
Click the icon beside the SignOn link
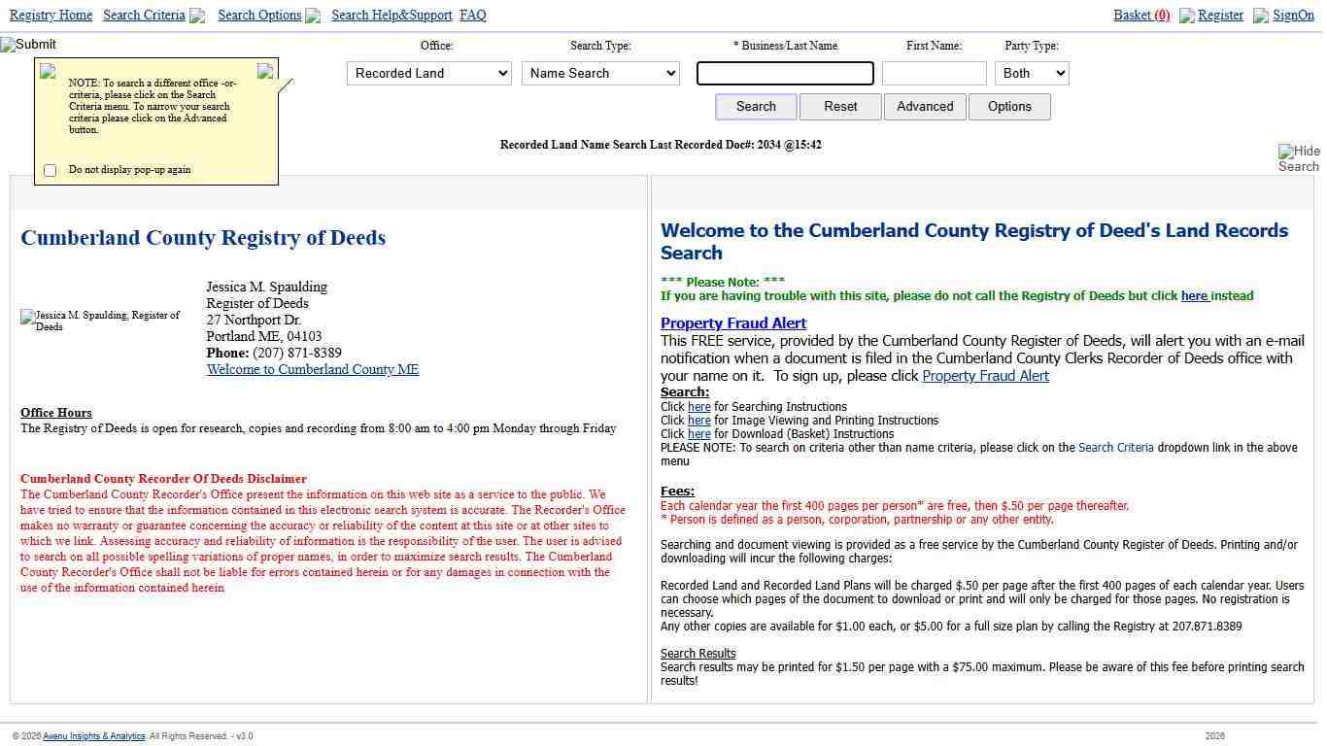pos(1261,17)
